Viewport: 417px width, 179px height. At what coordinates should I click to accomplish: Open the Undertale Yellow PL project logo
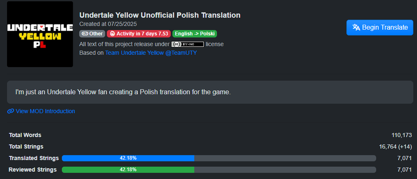(40, 34)
